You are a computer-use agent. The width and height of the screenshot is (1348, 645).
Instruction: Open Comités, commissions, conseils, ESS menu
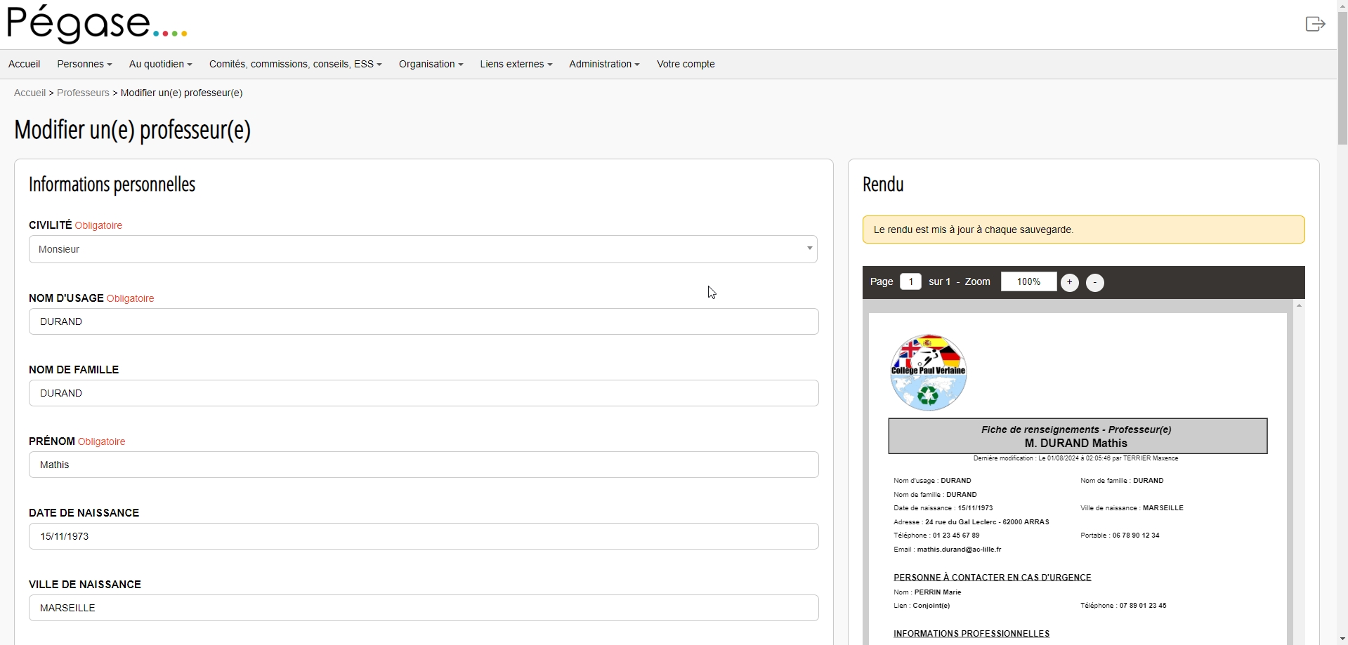(295, 64)
